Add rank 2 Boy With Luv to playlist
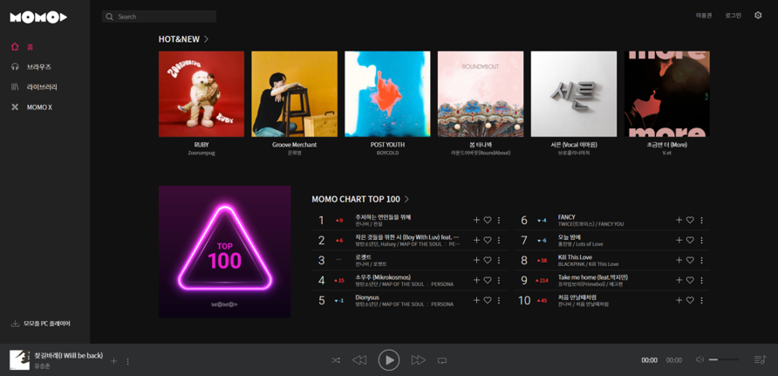Screen dimensions: 778x376 [x=477, y=240]
